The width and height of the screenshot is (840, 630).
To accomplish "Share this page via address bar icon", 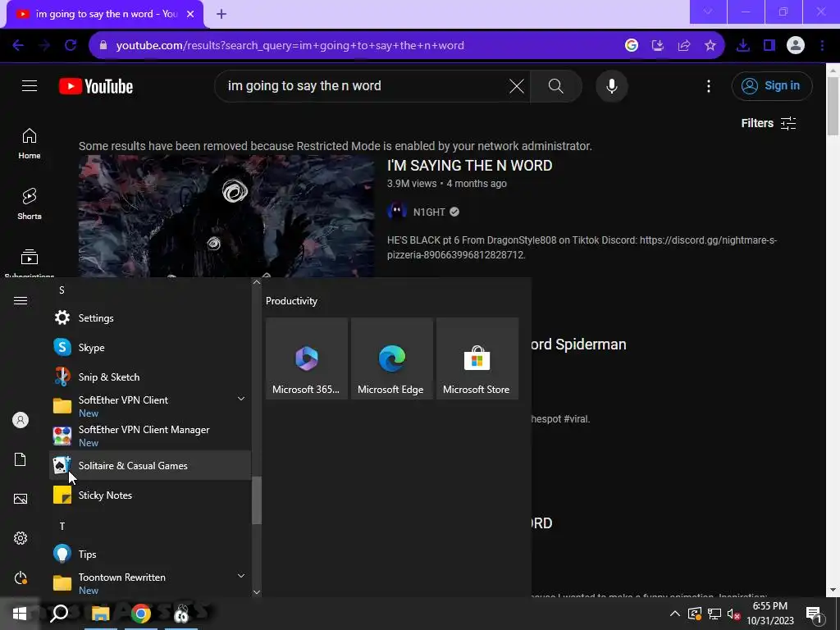I will tap(683, 46).
